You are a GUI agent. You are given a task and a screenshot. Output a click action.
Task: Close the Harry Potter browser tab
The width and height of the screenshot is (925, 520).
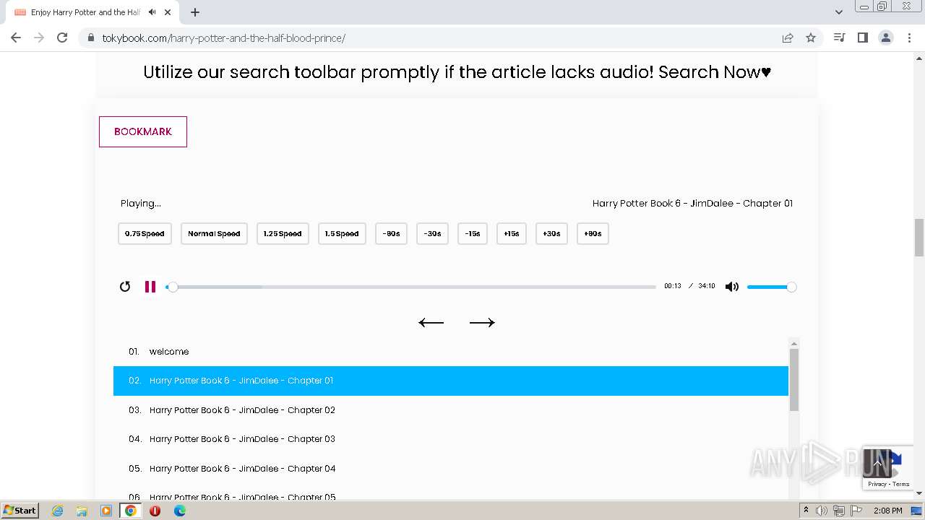tap(168, 12)
